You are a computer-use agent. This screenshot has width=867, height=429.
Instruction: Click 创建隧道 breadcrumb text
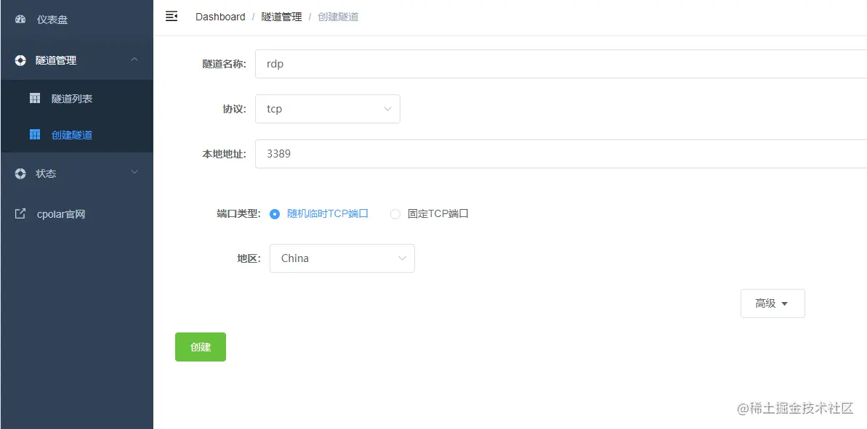point(338,17)
